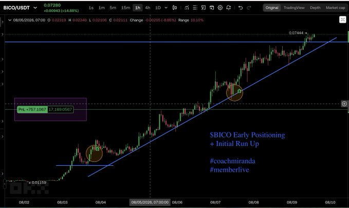Click the current price 0.07280
Screen dimensions: 349x208
(x=52, y=5)
